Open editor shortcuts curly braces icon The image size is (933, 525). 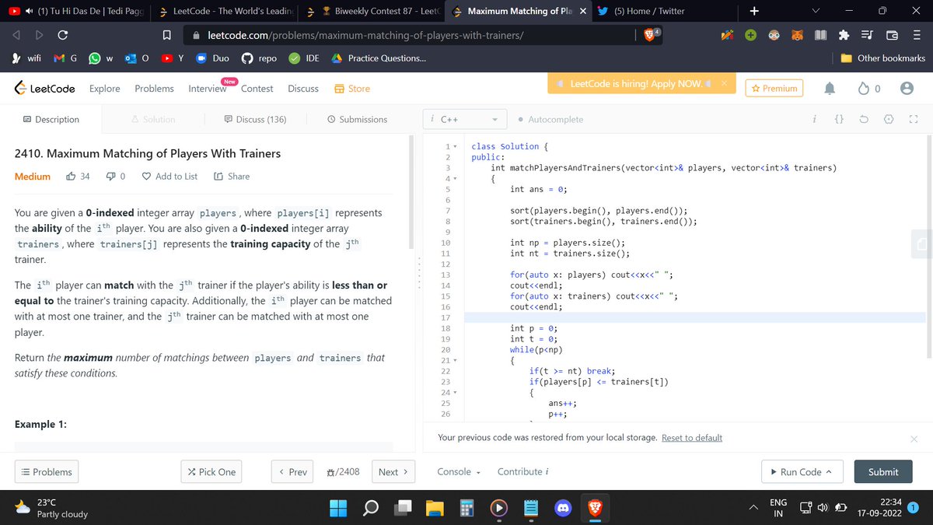[x=838, y=120]
